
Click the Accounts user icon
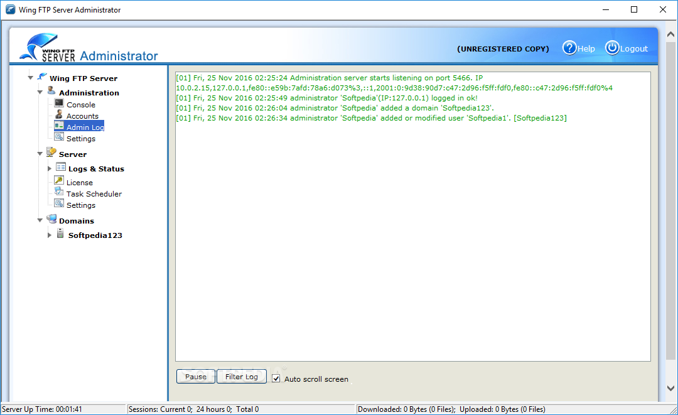pos(59,114)
